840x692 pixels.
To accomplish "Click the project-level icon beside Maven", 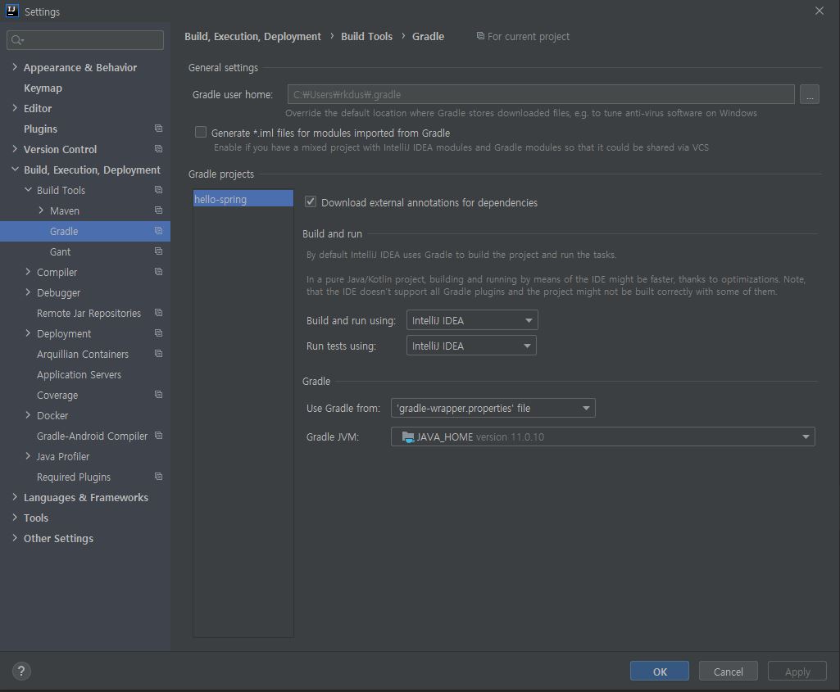I will 159,210.
